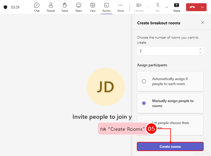Viewport: 211px width, 156px height.
Task: Open leave options dropdown arrow
Action: point(203,7)
